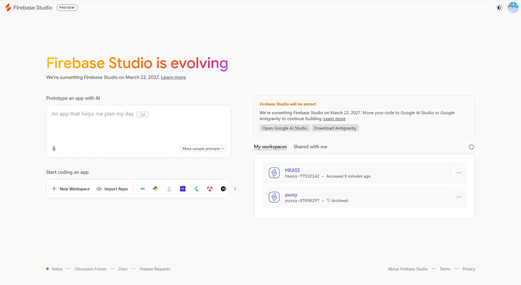Pick the .NET template icon

(x=183, y=189)
